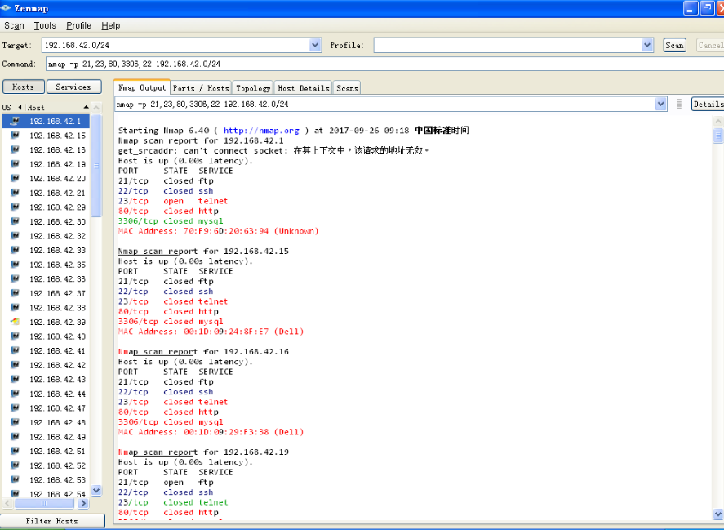
Task: Click the Zenmap eye icon in title bar
Action: click(7, 8)
